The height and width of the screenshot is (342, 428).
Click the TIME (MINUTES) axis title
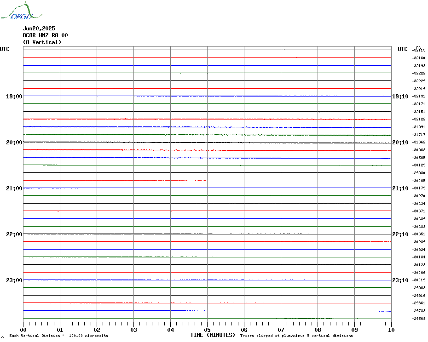pyautogui.click(x=213, y=335)
